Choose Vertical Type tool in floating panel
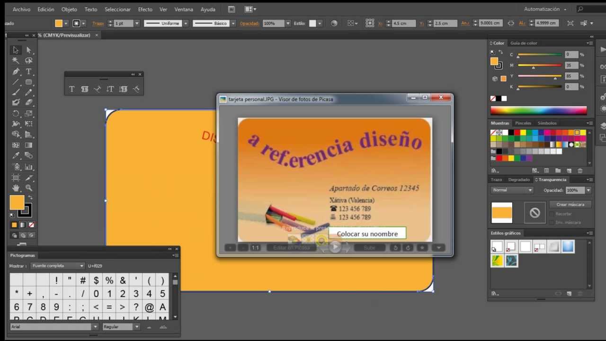606x341 pixels. coord(110,89)
